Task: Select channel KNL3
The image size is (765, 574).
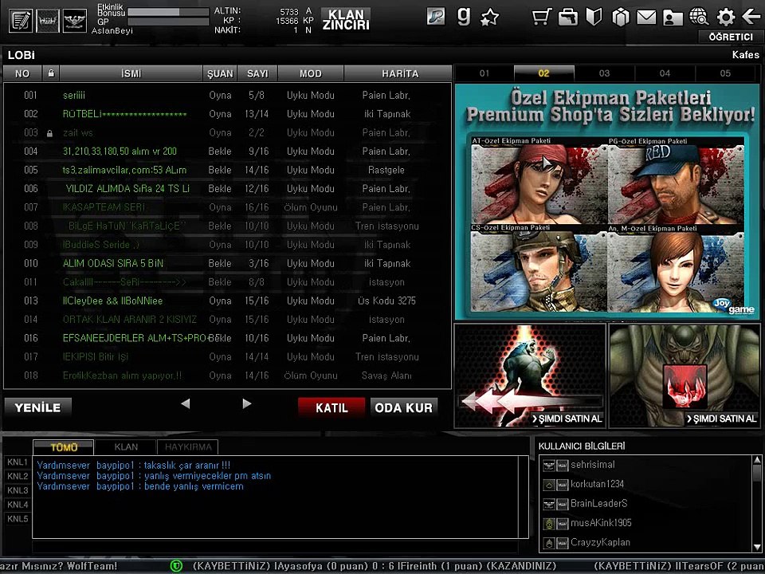Action: [x=18, y=490]
